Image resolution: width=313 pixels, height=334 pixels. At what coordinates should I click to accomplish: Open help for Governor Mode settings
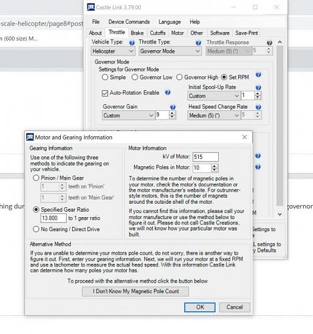pyautogui.click(x=258, y=75)
